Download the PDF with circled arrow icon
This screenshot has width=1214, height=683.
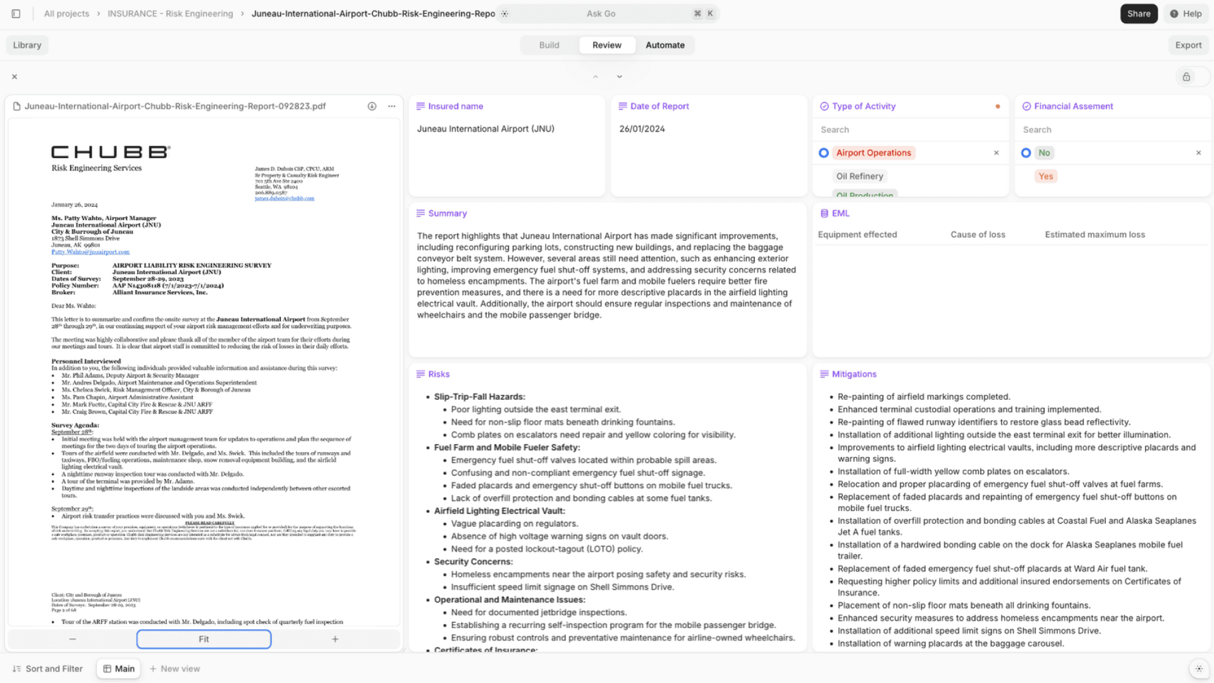(372, 106)
